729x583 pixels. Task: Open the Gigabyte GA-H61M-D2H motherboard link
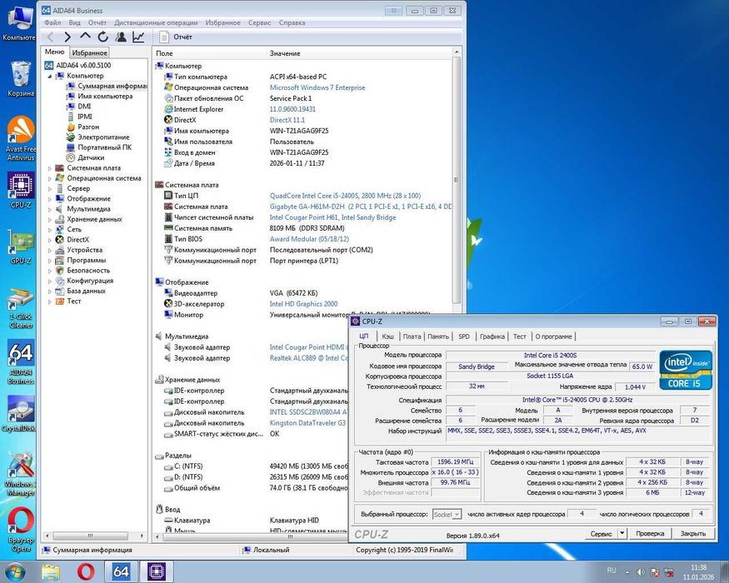click(360, 207)
